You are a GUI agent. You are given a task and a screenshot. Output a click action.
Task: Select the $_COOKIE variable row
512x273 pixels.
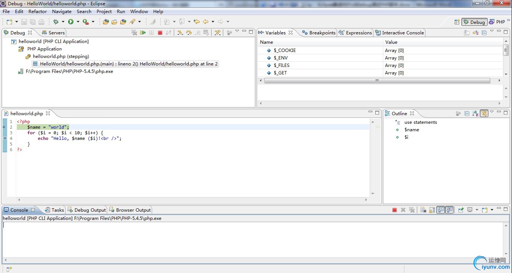(380, 50)
